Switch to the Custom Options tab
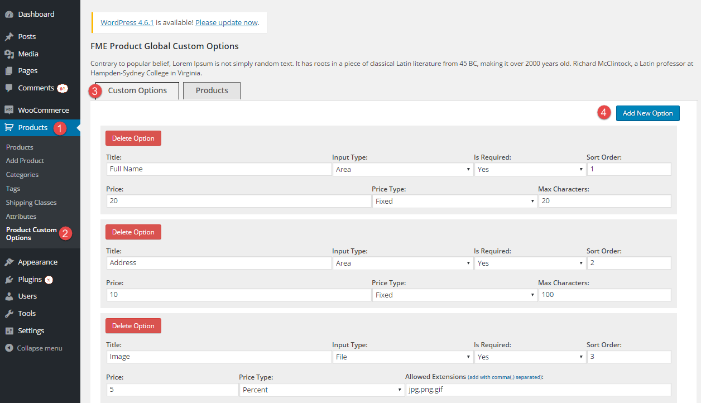This screenshot has height=403, width=701. click(x=137, y=91)
